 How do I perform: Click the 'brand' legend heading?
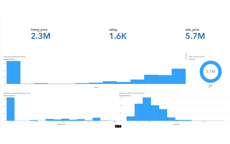[x=211, y=85]
